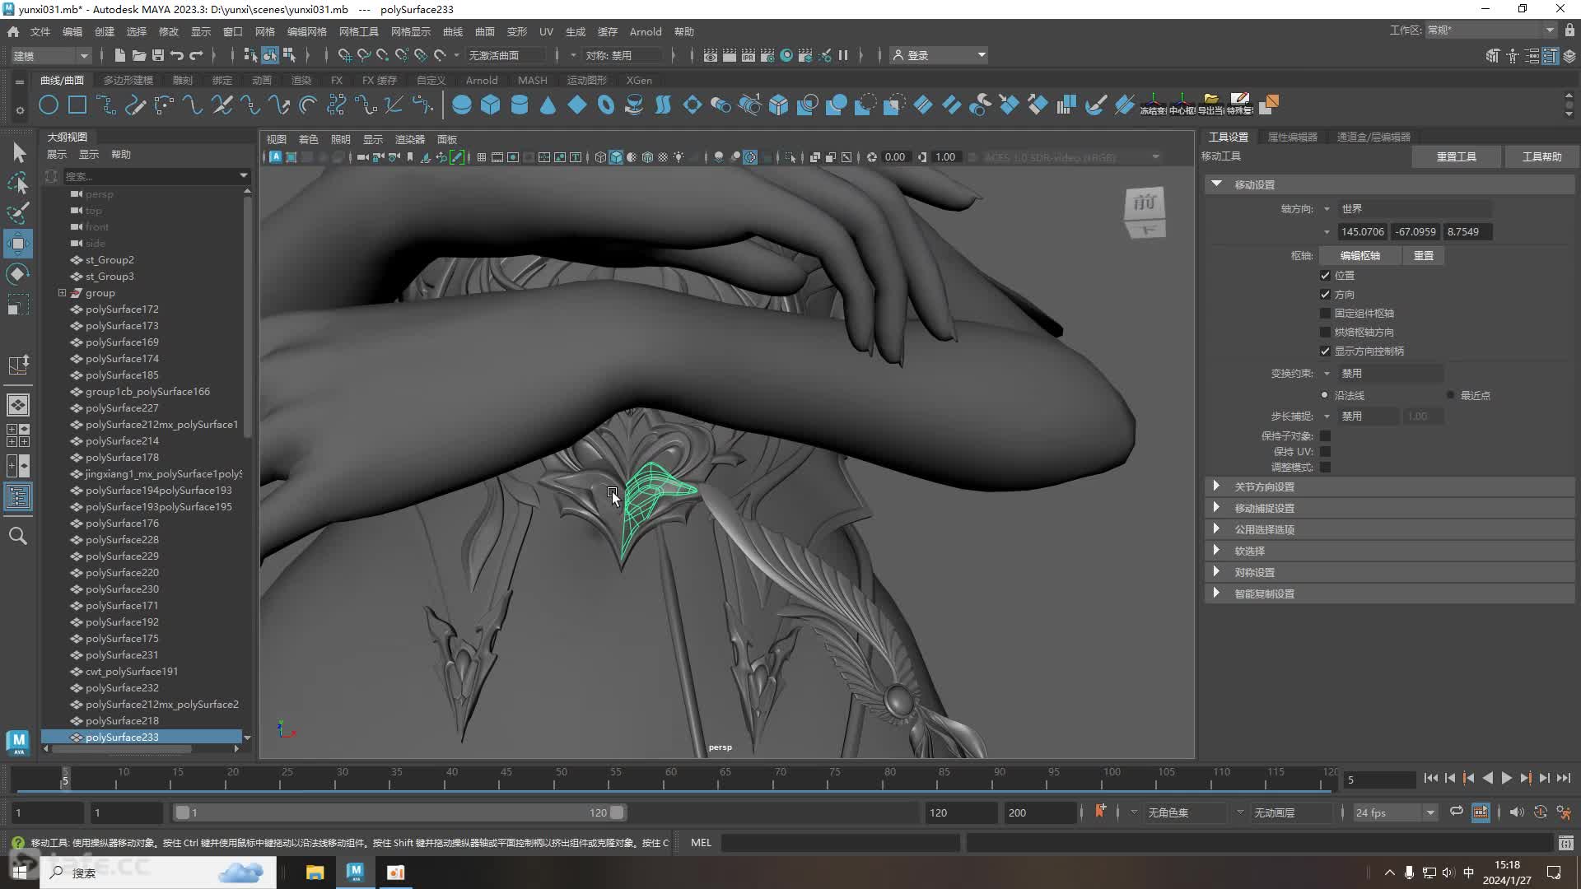Create a NURBS plane from shelf
The image size is (1581, 889).
577,105
